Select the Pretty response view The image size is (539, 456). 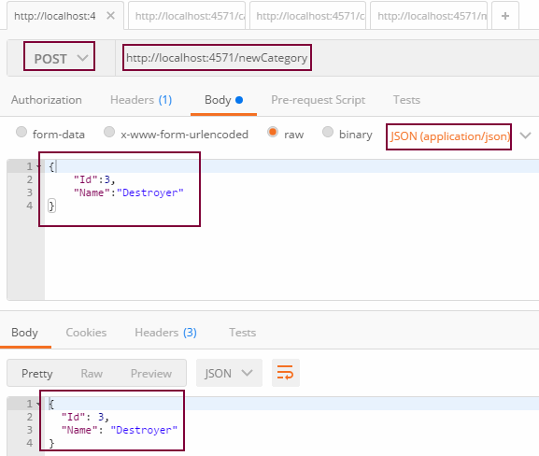[37, 374]
